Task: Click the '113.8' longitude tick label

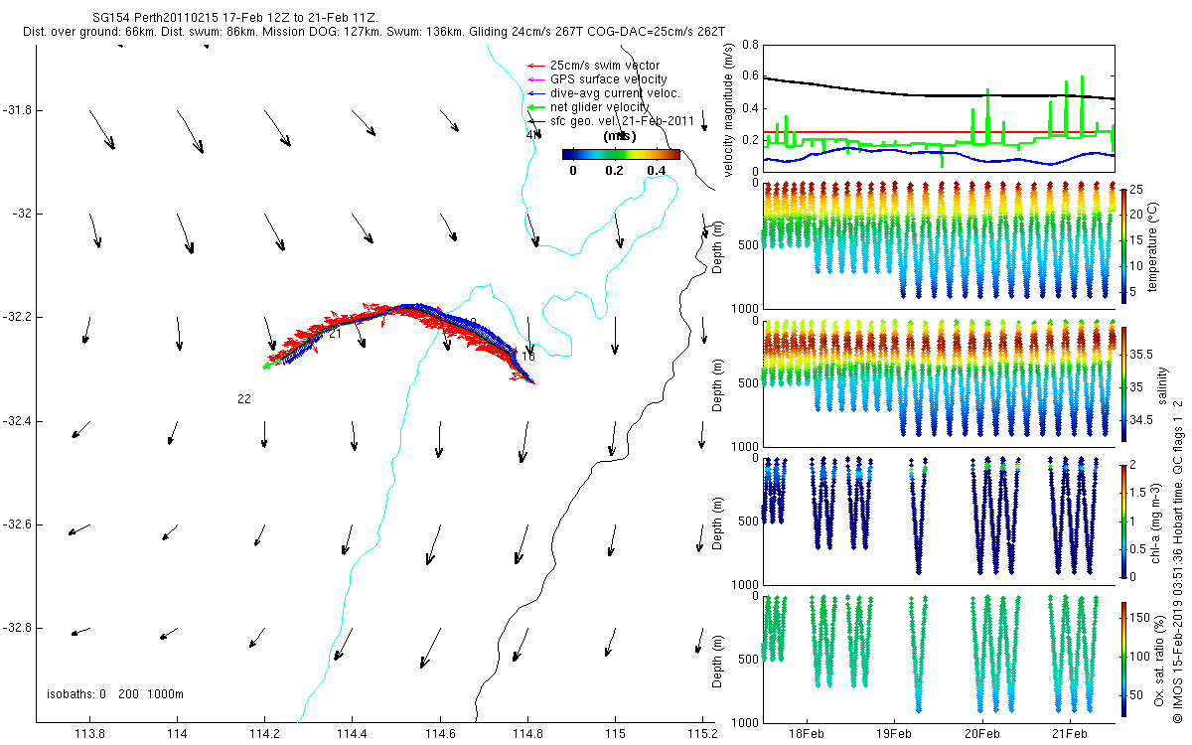Action: [x=89, y=734]
